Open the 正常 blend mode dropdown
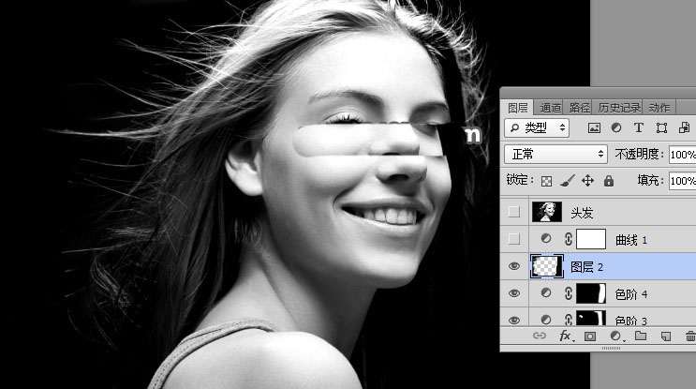 click(556, 154)
